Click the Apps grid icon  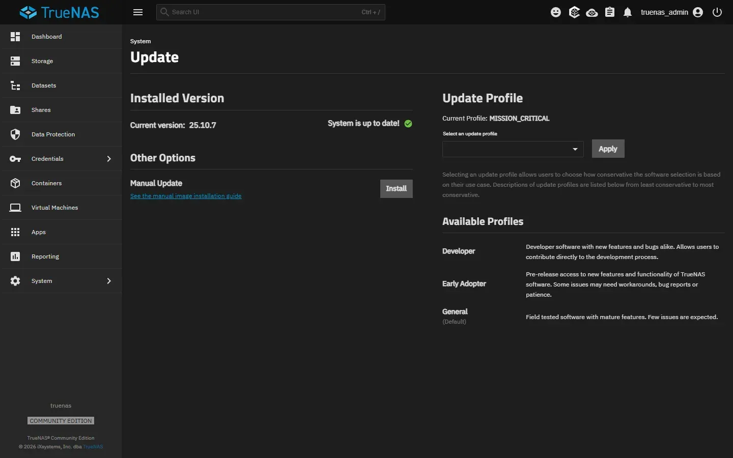[x=15, y=232]
